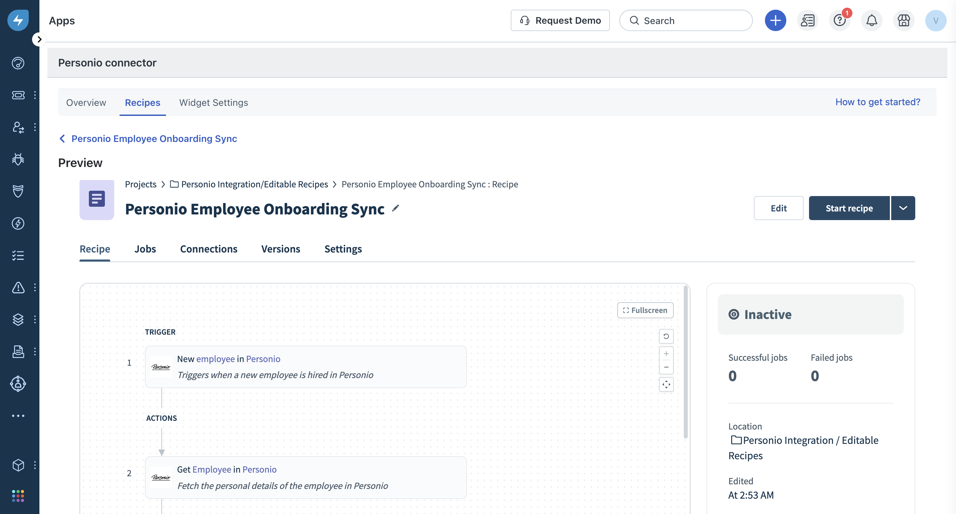Open the notifications bell

click(x=871, y=20)
